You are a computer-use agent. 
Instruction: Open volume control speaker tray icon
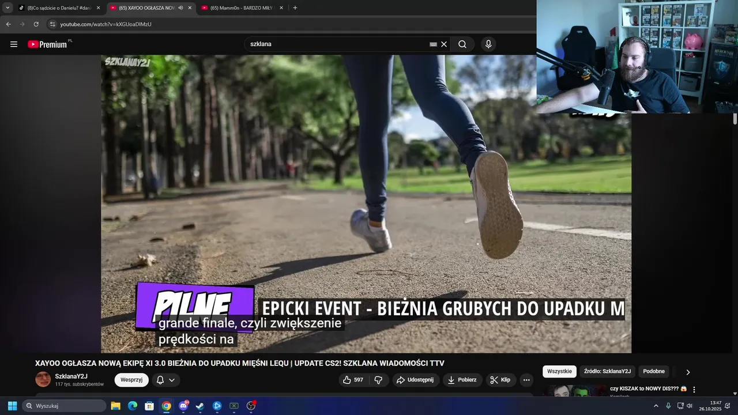(690, 406)
